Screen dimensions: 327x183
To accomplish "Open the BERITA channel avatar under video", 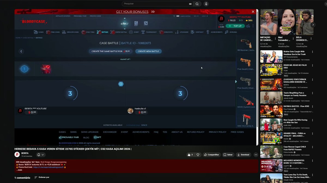I will (17, 155).
